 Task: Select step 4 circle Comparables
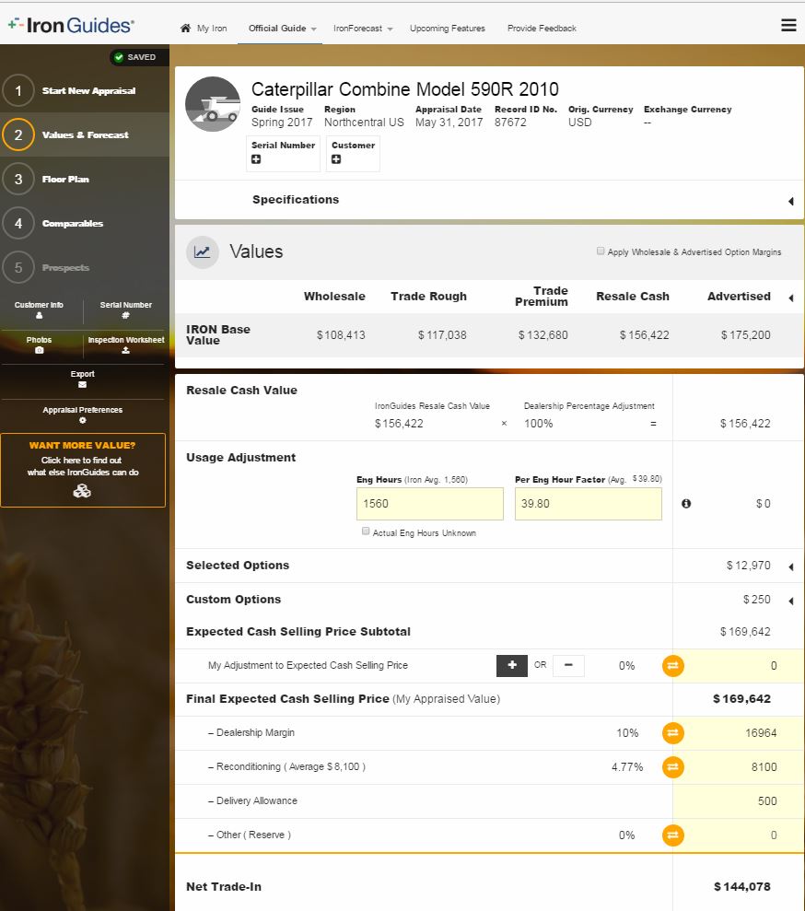[18, 223]
